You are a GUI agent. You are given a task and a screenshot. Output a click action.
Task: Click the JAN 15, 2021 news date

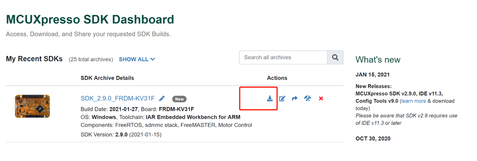(x=372, y=75)
